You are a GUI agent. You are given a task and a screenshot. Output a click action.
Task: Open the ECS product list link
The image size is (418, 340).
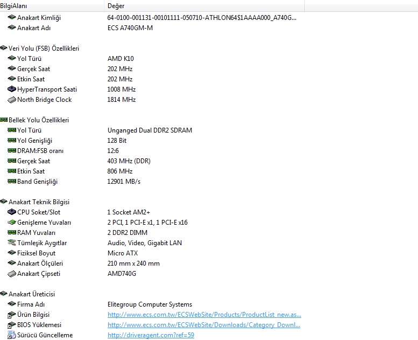coord(204,315)
